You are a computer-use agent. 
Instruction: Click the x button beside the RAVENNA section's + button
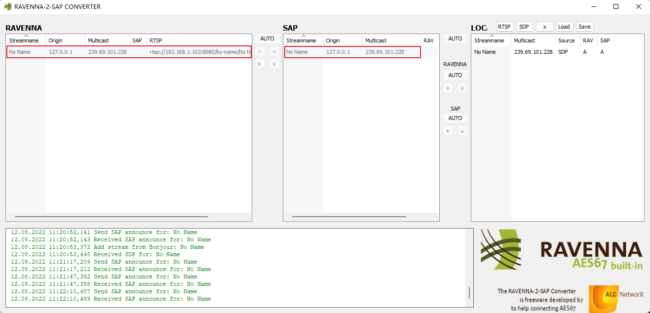tap(462, 88)
